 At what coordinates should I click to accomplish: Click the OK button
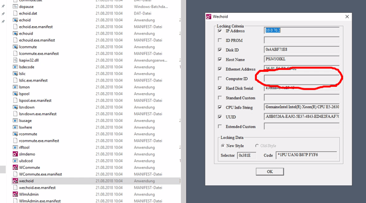point(270,172)
